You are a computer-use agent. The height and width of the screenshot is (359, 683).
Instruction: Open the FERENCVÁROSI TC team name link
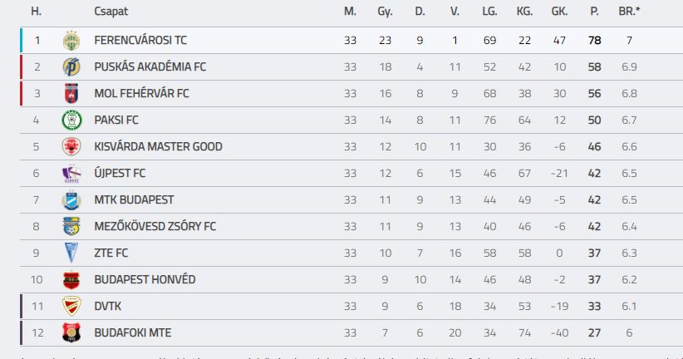(x=140, y=40)
